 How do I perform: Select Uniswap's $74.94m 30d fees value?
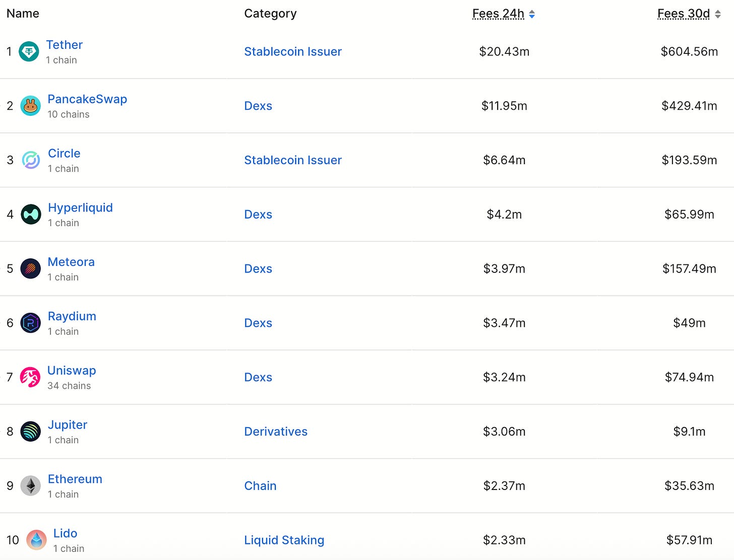click(689, 377)
